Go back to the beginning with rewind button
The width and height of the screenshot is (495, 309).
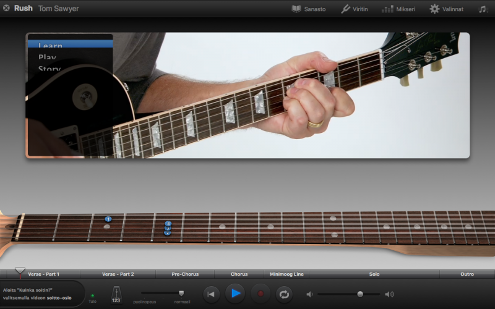pos(211,294)
